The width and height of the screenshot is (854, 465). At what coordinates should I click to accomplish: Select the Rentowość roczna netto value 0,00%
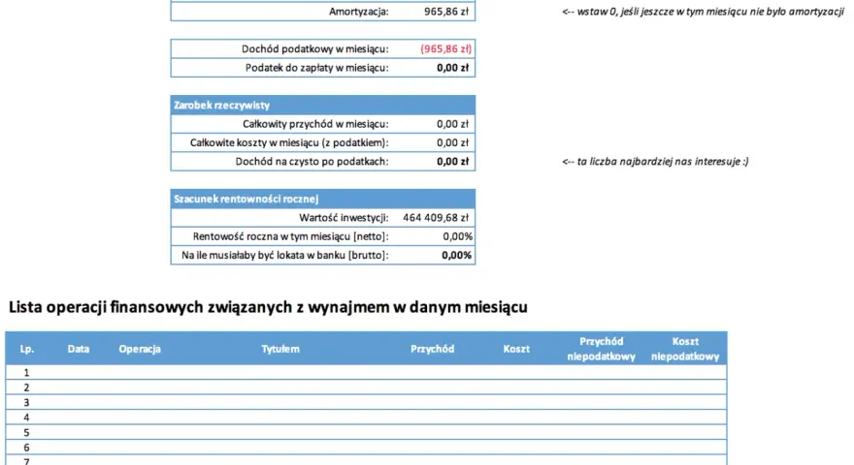pyautogui.click(x=457, y=236)
